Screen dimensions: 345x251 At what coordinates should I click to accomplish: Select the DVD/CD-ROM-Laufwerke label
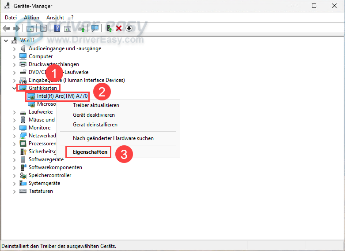[58, 72]
